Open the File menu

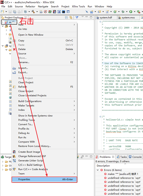3,6
